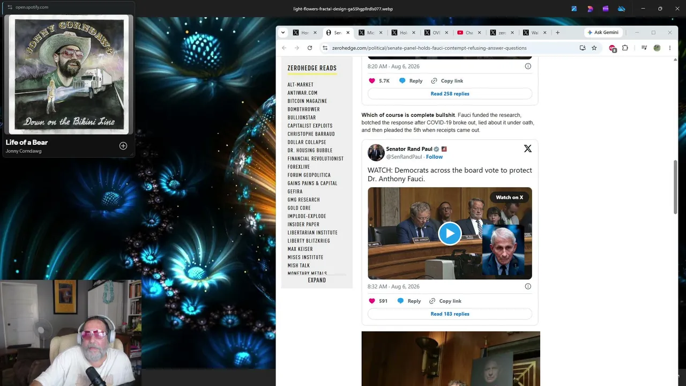The image size is (686, 386).
Task: Click the Ask Gemini button
Action: [603, 33]
